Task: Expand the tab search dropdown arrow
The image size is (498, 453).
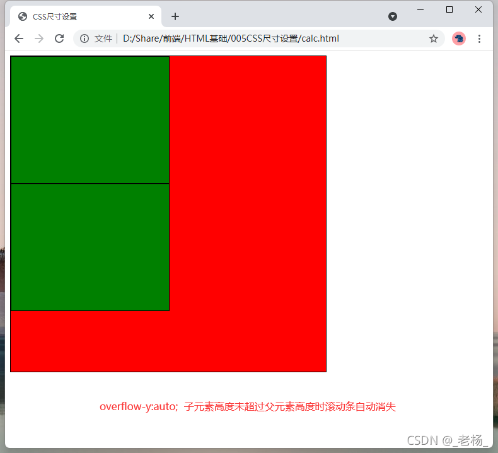Action: [393, 16]
